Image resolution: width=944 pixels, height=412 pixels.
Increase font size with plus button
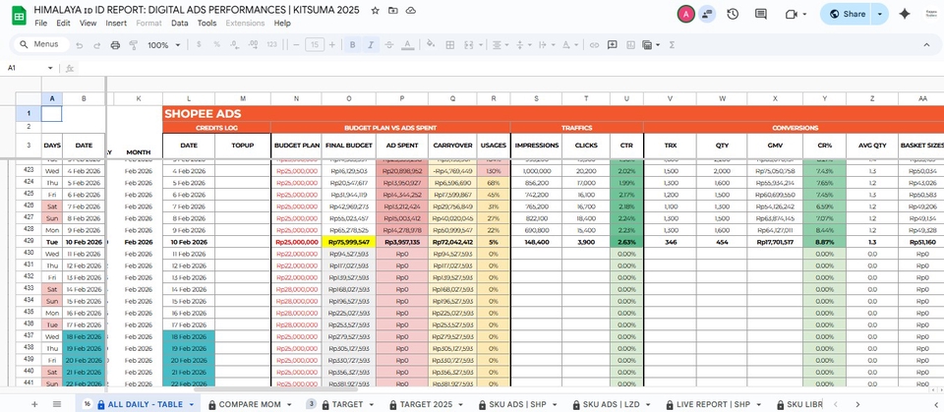pyautogui.click(x=331, y=44)
